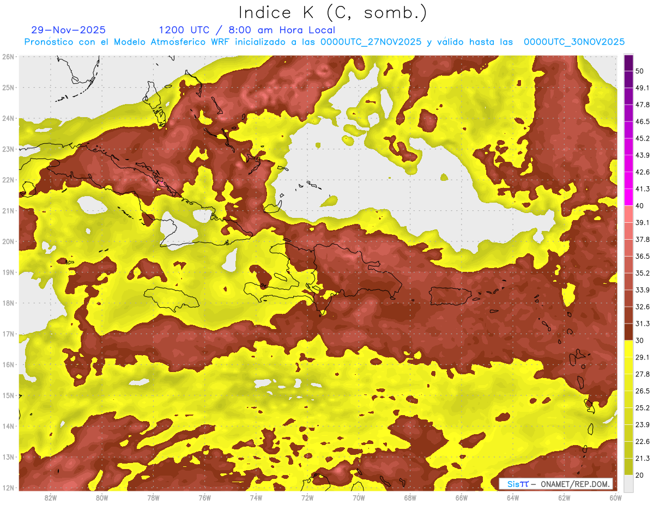Click latitude label '16N'

[x=8, y=364]
